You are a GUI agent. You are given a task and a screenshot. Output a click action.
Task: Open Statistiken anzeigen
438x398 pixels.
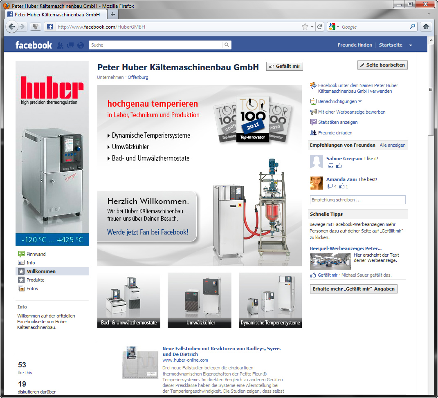pyautogui.click(x=338, y=122)
